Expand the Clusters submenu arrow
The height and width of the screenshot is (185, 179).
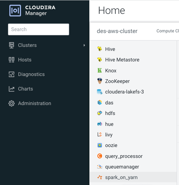point(84,45)
